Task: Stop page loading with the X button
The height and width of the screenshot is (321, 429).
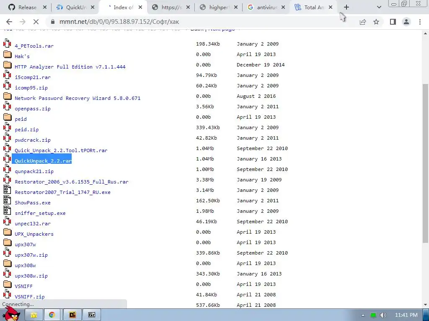Action: [x=36, y=22]
